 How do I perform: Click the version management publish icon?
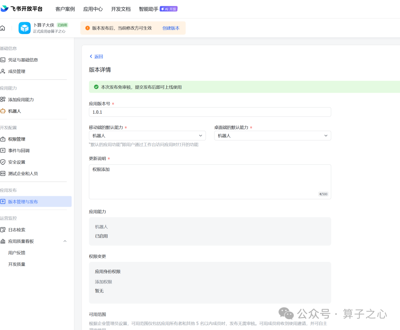click(3, 202)
